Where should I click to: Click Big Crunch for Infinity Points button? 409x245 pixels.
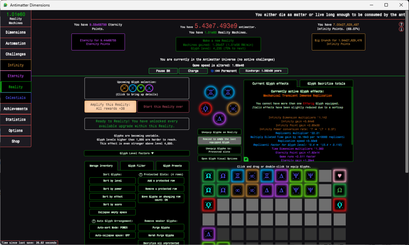click(x=338, y=42)
